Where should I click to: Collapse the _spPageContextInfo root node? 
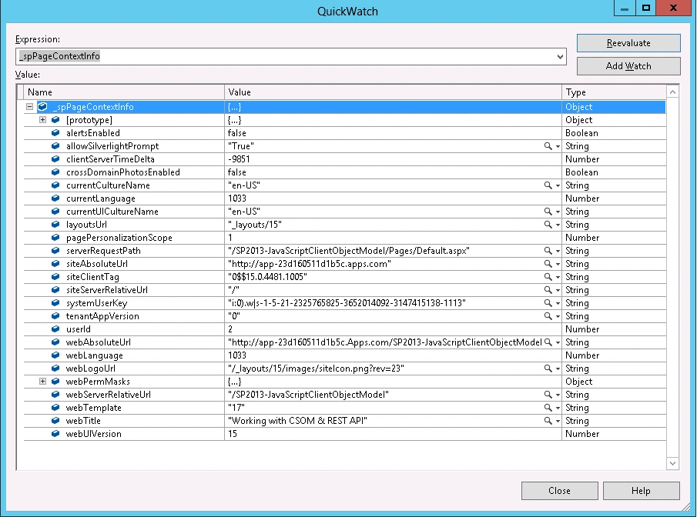coord(30,107)
